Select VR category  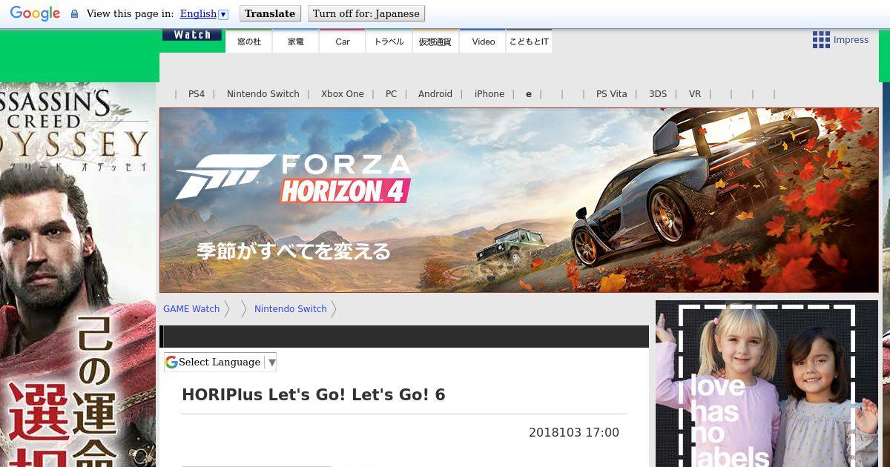click(x=695, y=94)
